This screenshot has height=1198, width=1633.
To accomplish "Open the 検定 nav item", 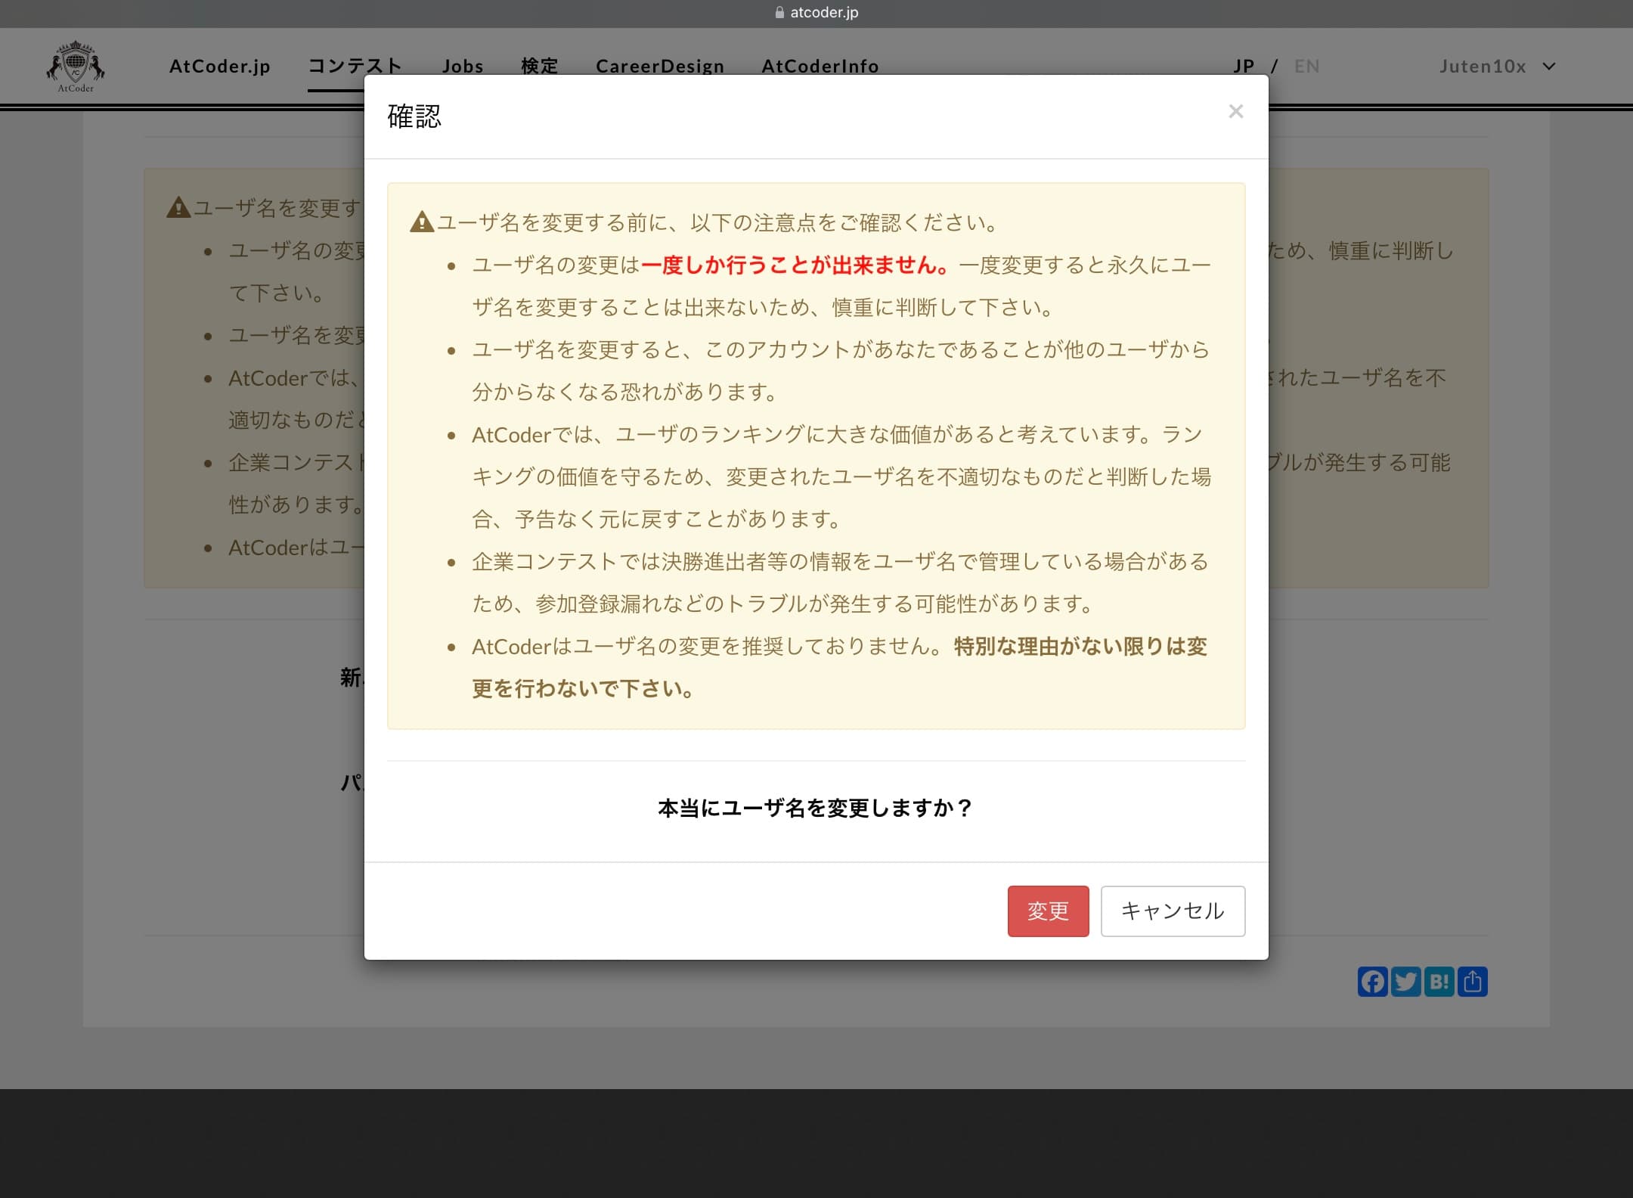I will pos(540,67).
